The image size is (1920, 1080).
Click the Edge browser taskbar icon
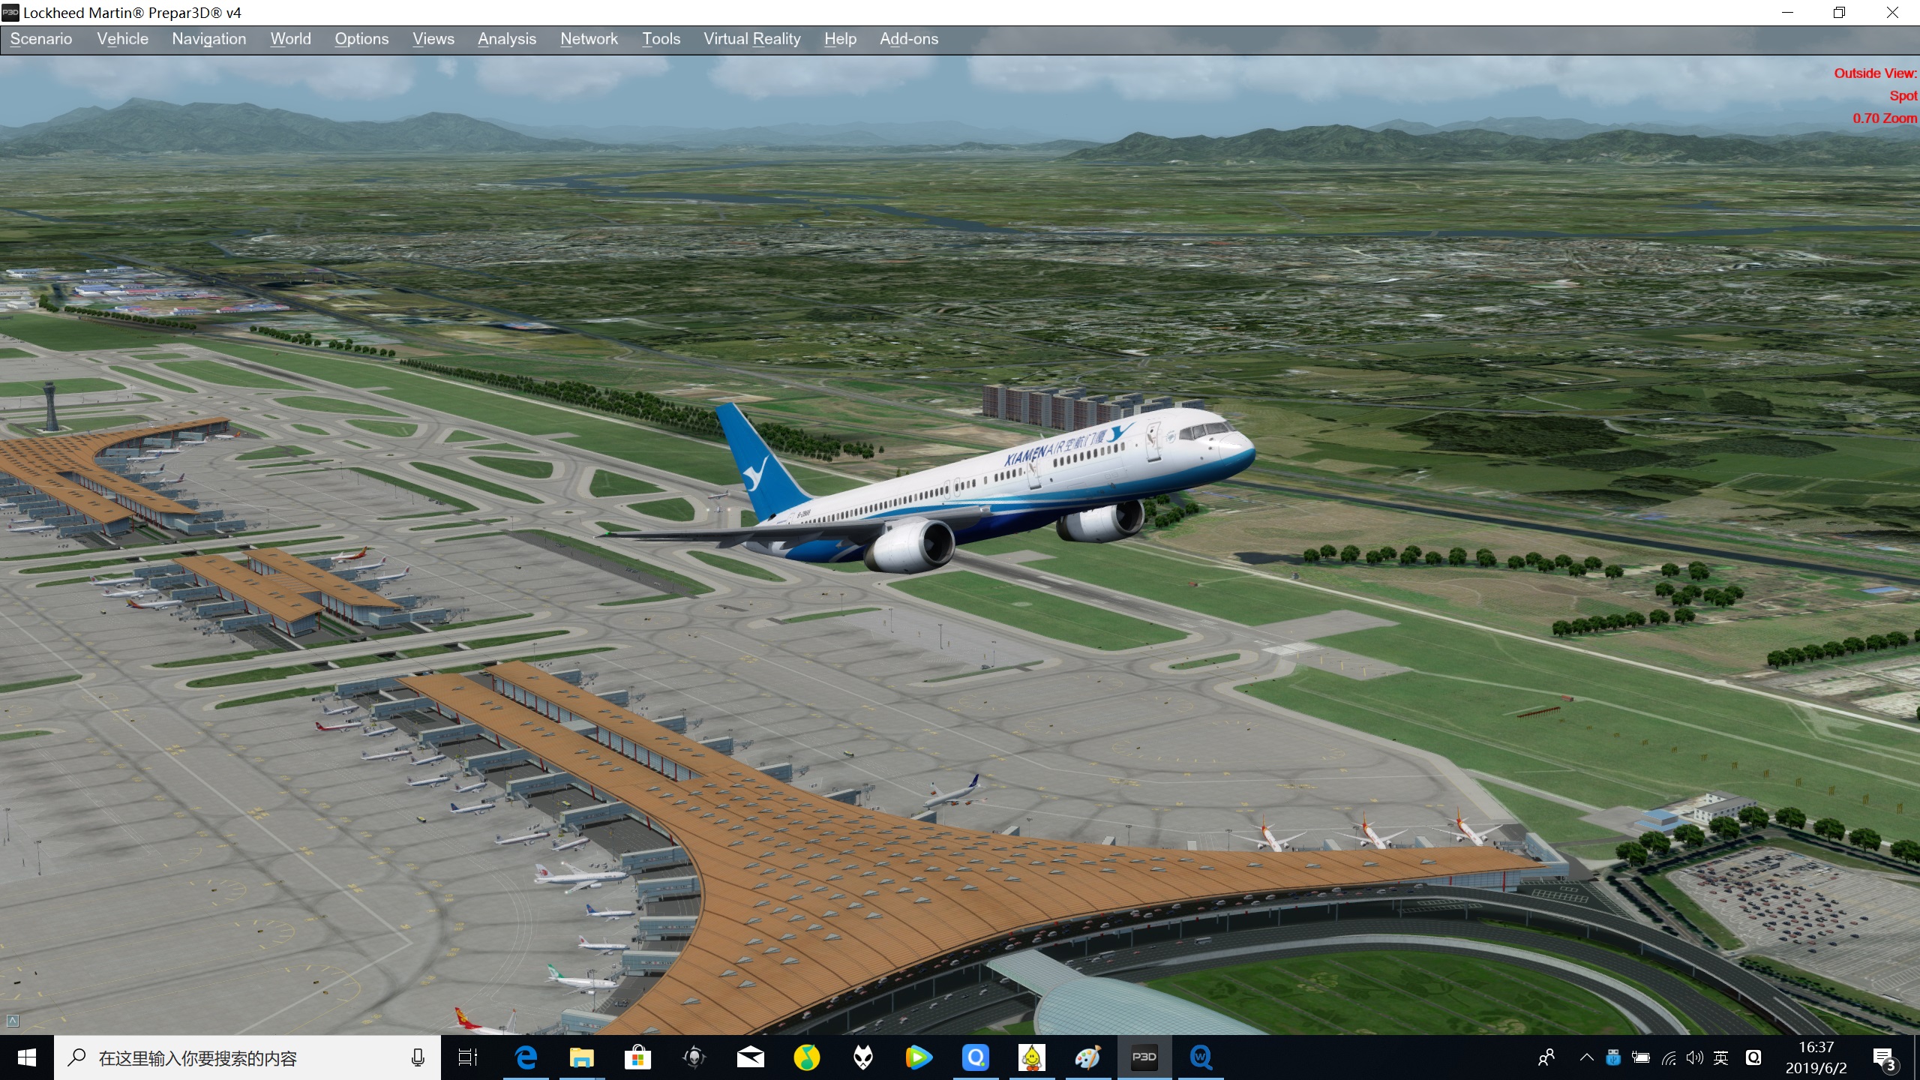(x=523, y=1056)
